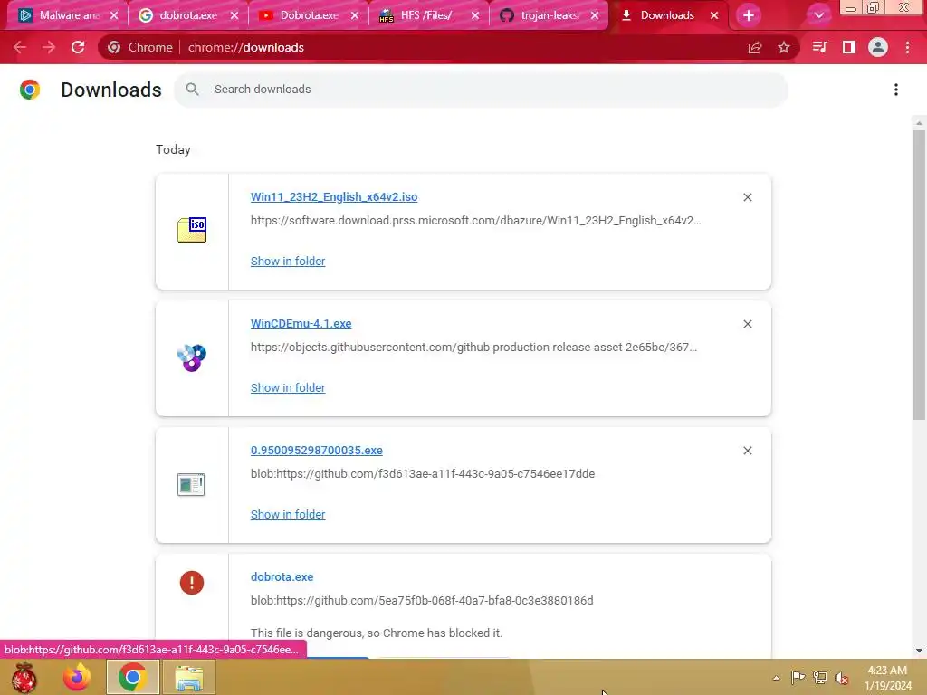927x695 pixels.
Task: Toggle the side panel
Action: [x=849, y=47]
